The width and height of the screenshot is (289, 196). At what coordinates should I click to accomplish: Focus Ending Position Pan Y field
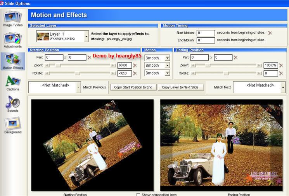point(223,57)
